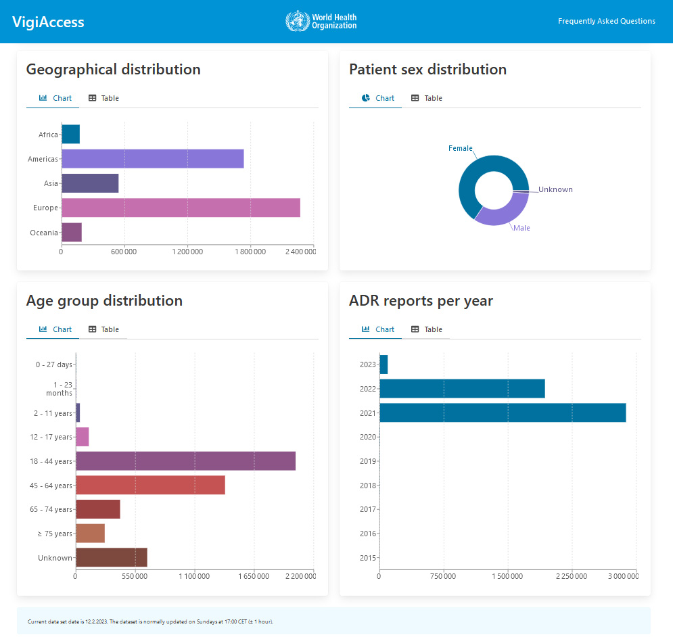The image size is (673, 637).
Task: Click the 'Geographical distribution' heading
Action: (x=114, y=70)
